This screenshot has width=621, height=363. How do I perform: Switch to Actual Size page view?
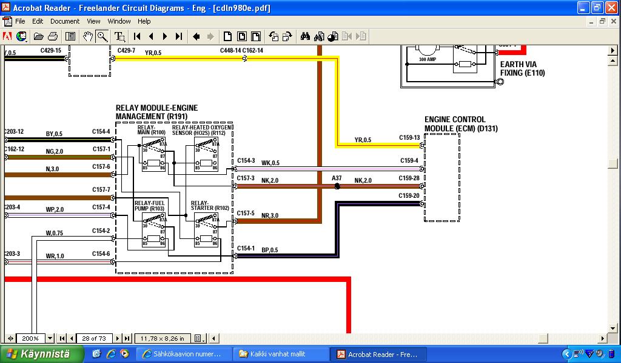click(x=228, y=36)
